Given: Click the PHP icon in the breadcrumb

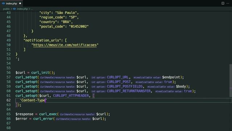Looking at the screenshot, I should point(14,9).
